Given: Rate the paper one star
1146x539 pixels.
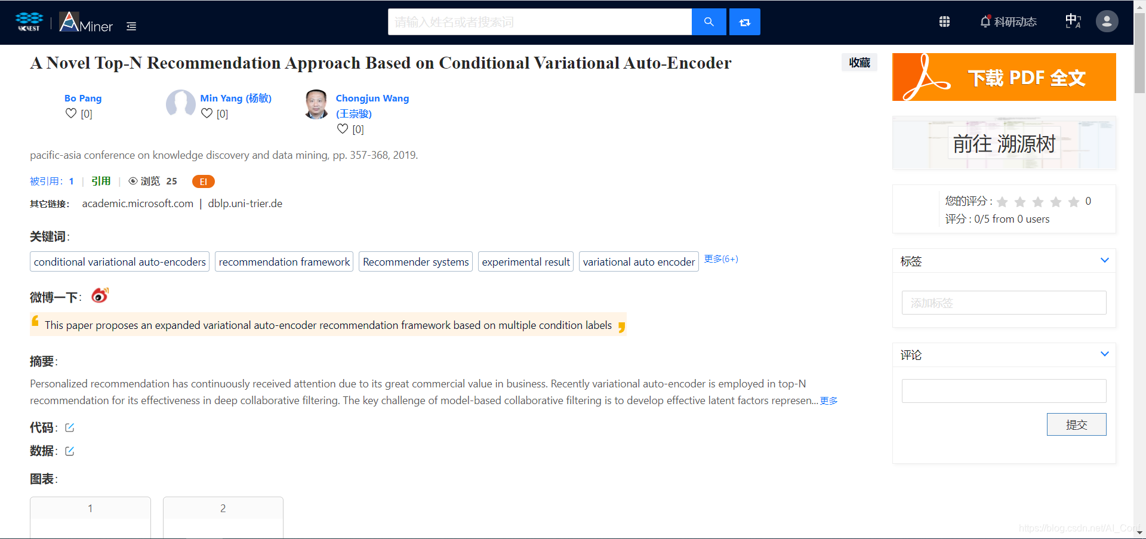Looking at the screenshot, I should [1002, 202].
